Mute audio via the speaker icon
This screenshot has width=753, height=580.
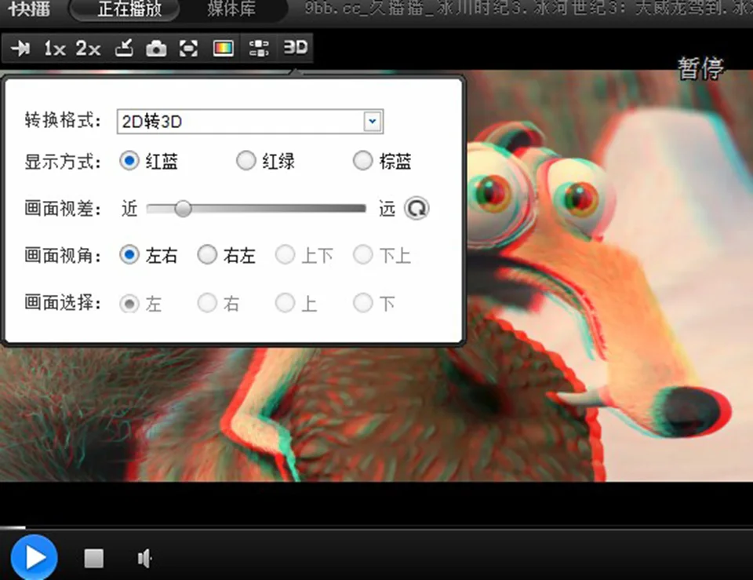(x=145, y=558)
